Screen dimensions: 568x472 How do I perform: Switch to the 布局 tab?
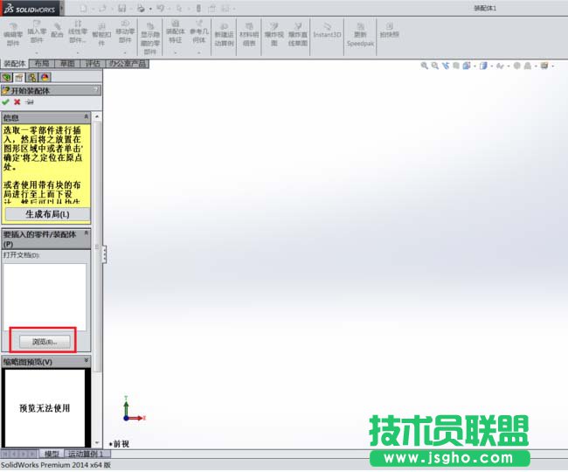tap(42, 64)
